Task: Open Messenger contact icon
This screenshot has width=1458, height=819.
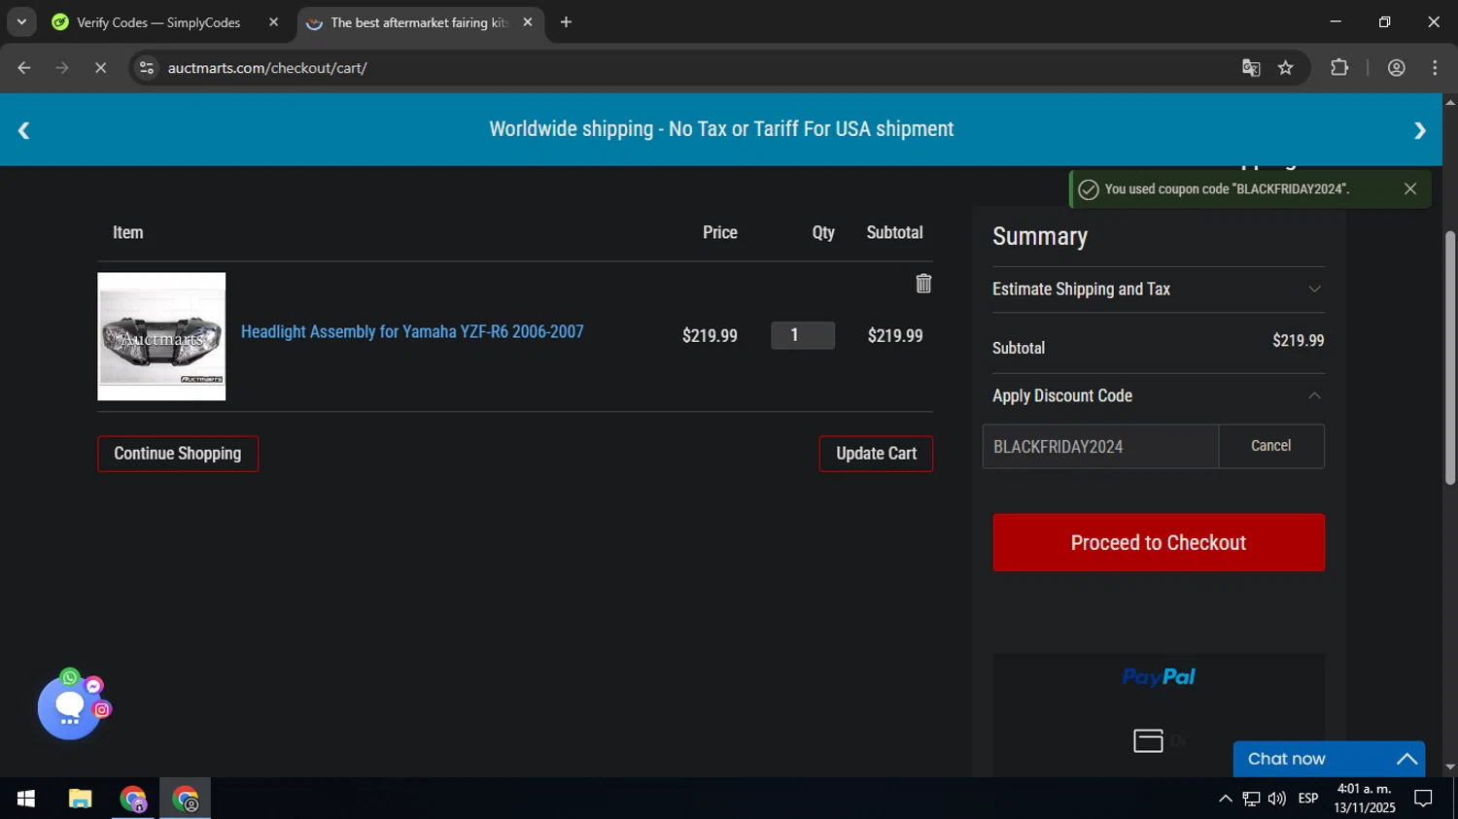Action: point(94,686)
